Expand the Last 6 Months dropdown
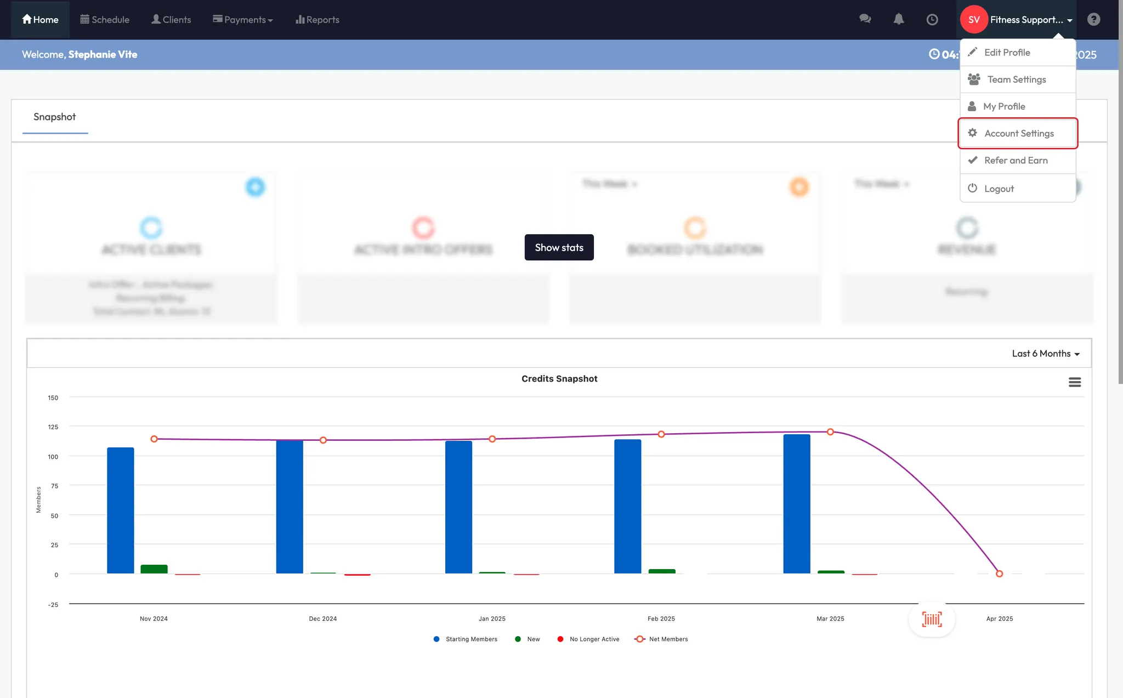Viewport: 1123px width, 698px height. [1045, 354]
